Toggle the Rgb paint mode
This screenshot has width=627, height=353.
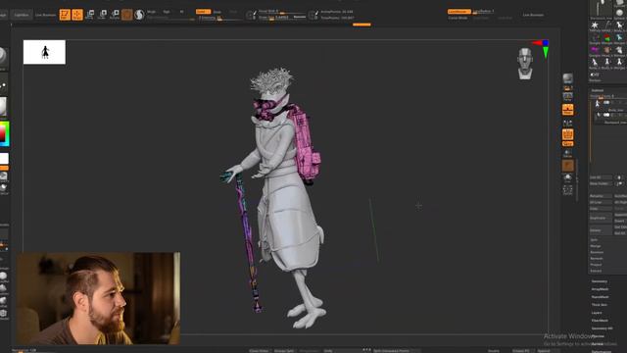(x=167, y=12)
